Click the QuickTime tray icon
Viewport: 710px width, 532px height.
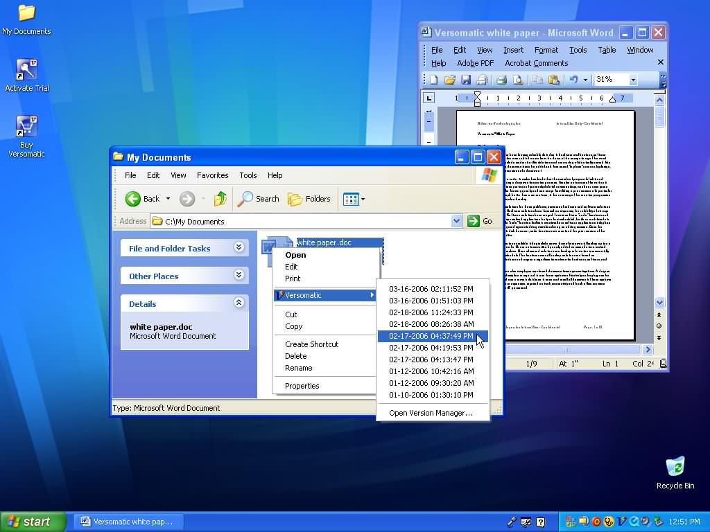(634, 522)
